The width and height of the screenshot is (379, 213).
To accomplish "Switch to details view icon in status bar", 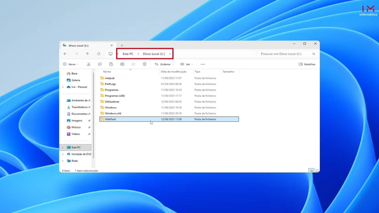I will [311, 171].
